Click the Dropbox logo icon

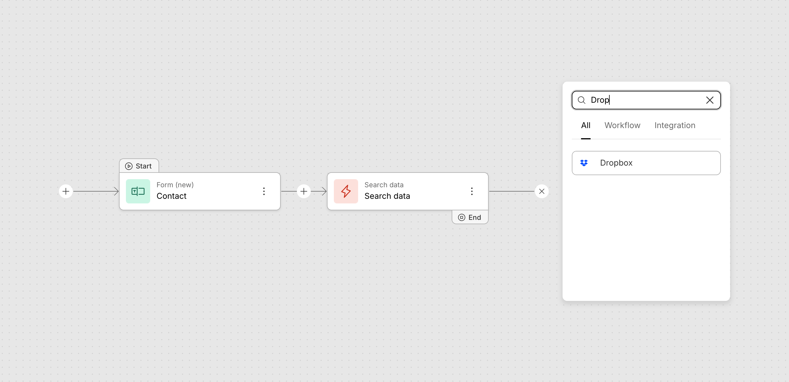[584, 163]
